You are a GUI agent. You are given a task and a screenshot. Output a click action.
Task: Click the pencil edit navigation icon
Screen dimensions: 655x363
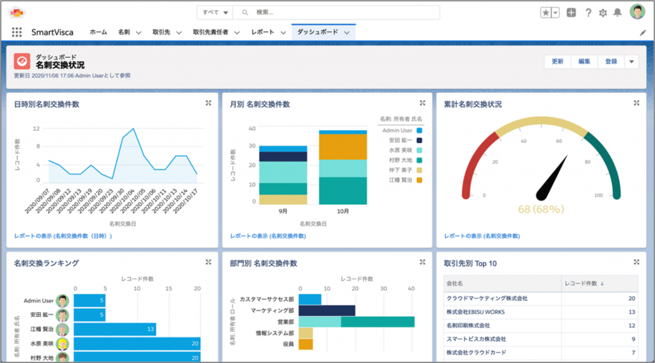(x=643, y=32)
